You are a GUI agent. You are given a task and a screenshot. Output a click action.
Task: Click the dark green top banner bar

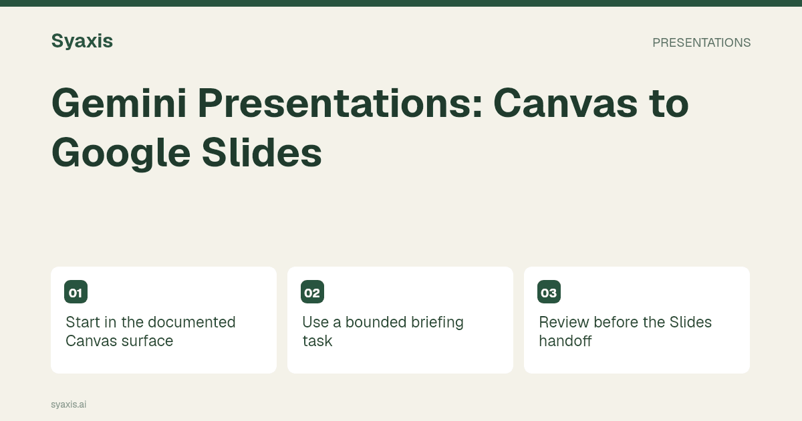[401, 3]
